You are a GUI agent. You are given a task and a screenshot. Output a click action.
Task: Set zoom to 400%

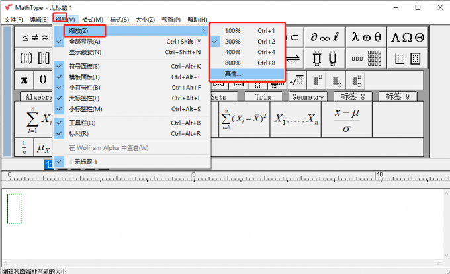(247, 52)
